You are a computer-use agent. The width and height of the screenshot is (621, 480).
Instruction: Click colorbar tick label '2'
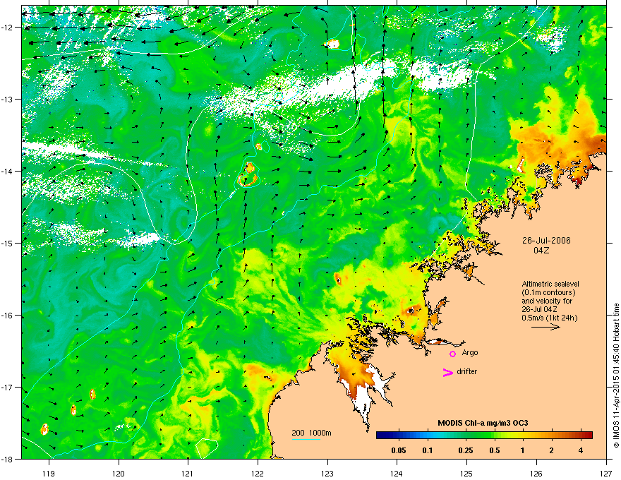point(552,450)
